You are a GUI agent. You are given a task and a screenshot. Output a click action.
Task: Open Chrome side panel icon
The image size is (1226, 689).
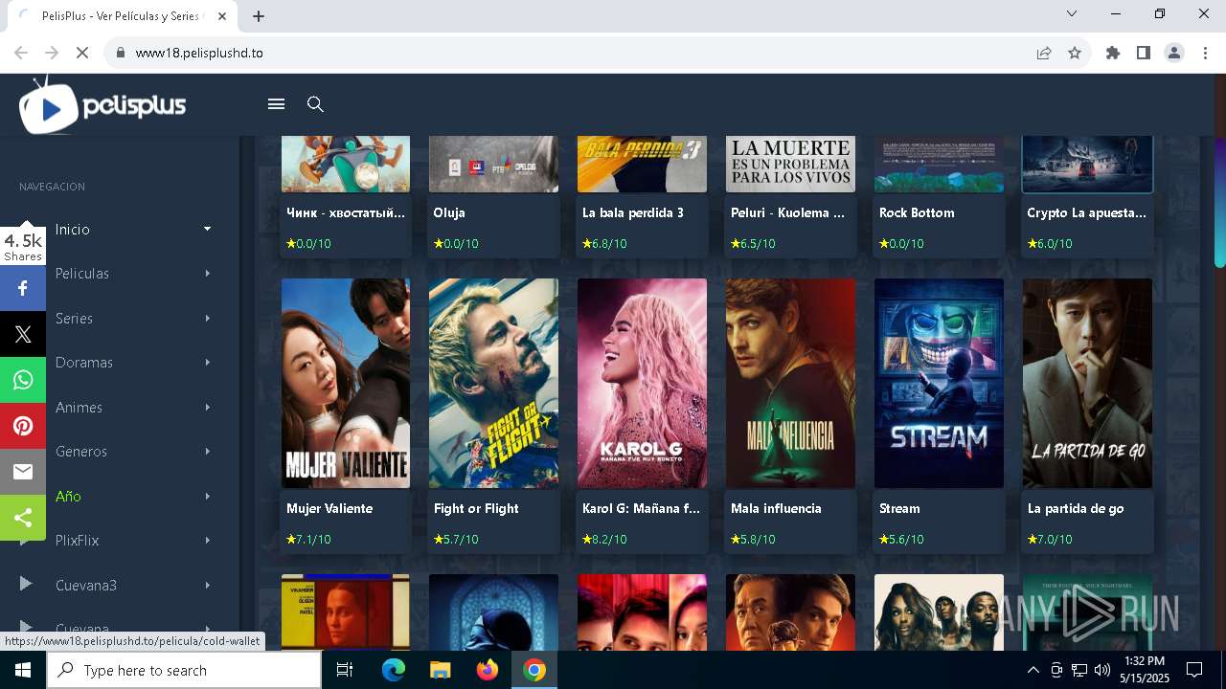[1144, 53]
